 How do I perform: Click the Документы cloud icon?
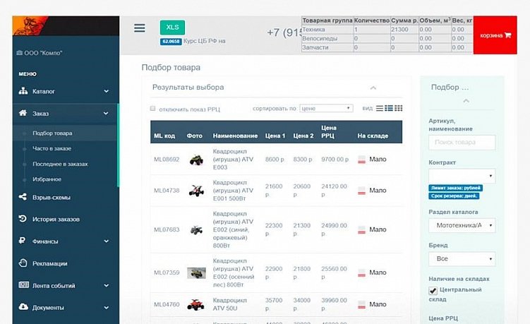(23, 307)
